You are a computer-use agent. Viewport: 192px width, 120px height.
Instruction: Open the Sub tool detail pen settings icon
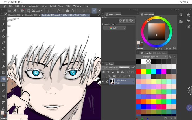[x=189, y=27]
